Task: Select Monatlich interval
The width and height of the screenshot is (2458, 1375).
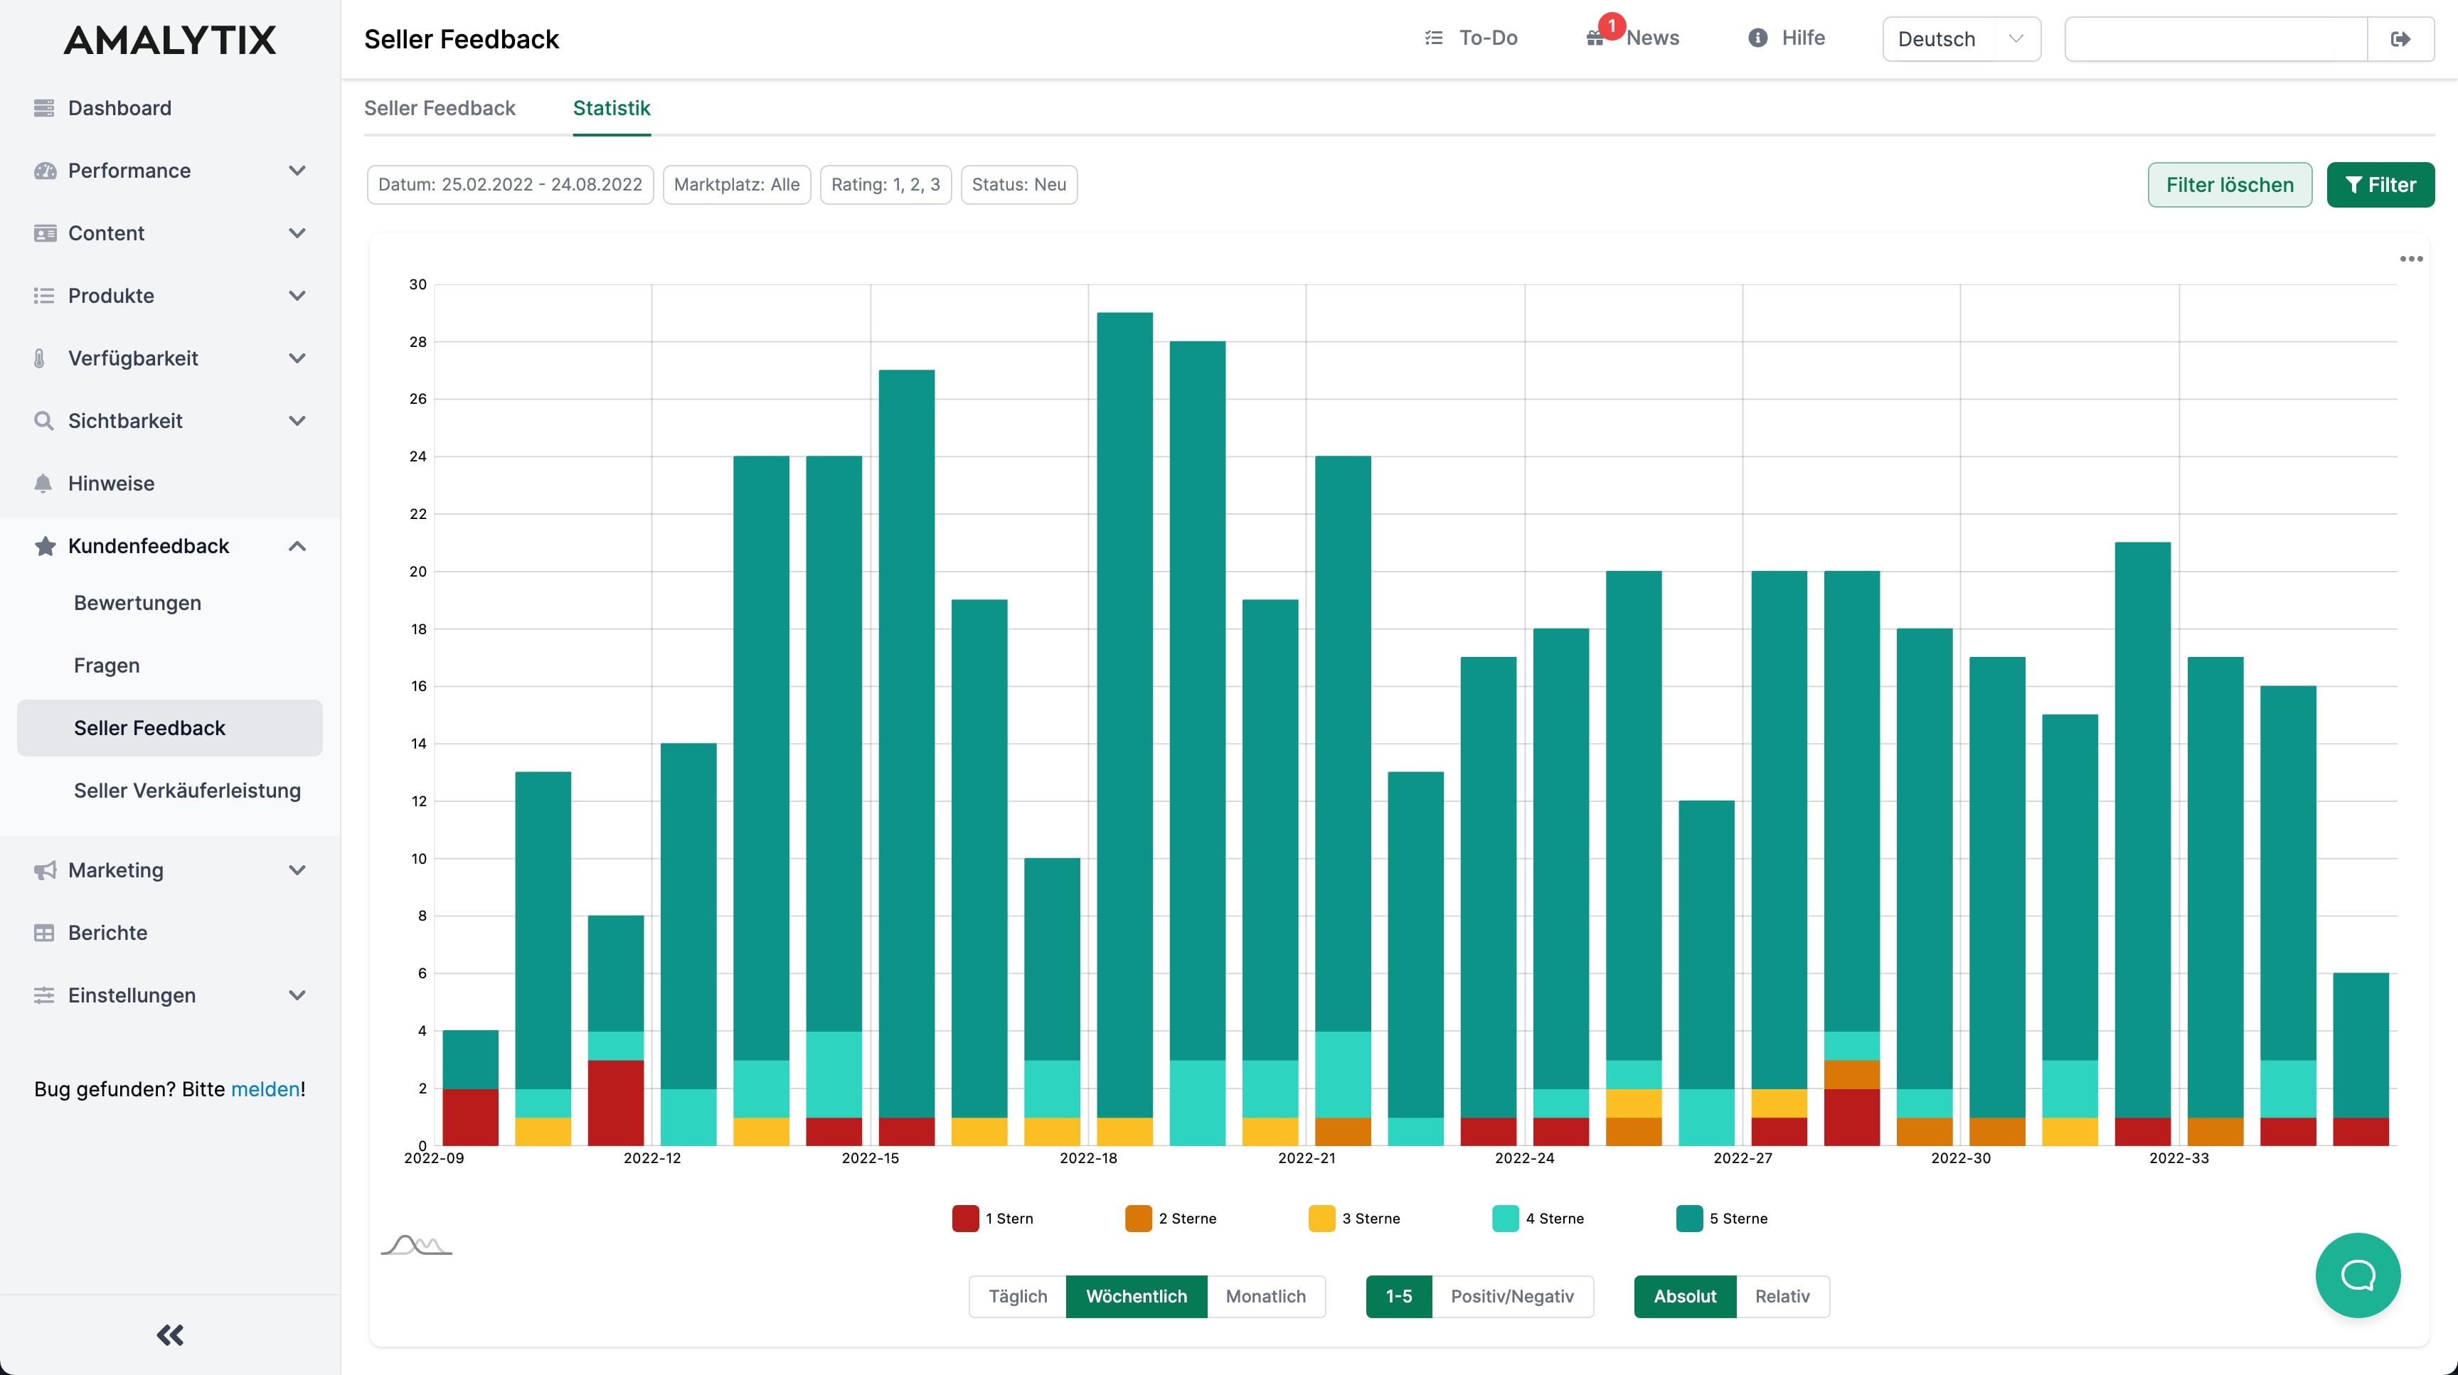Action: coord(1265,1297)
